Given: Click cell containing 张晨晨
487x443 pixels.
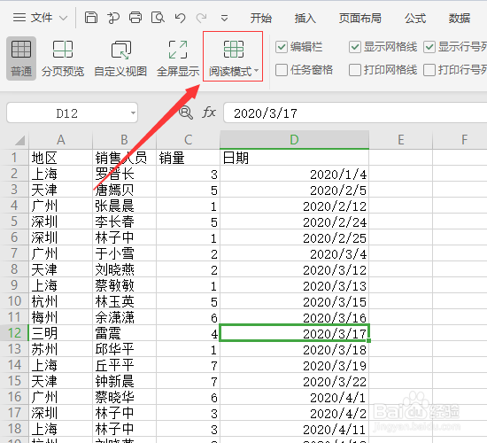Looking at the screenshot, I should tap(124, 206).
